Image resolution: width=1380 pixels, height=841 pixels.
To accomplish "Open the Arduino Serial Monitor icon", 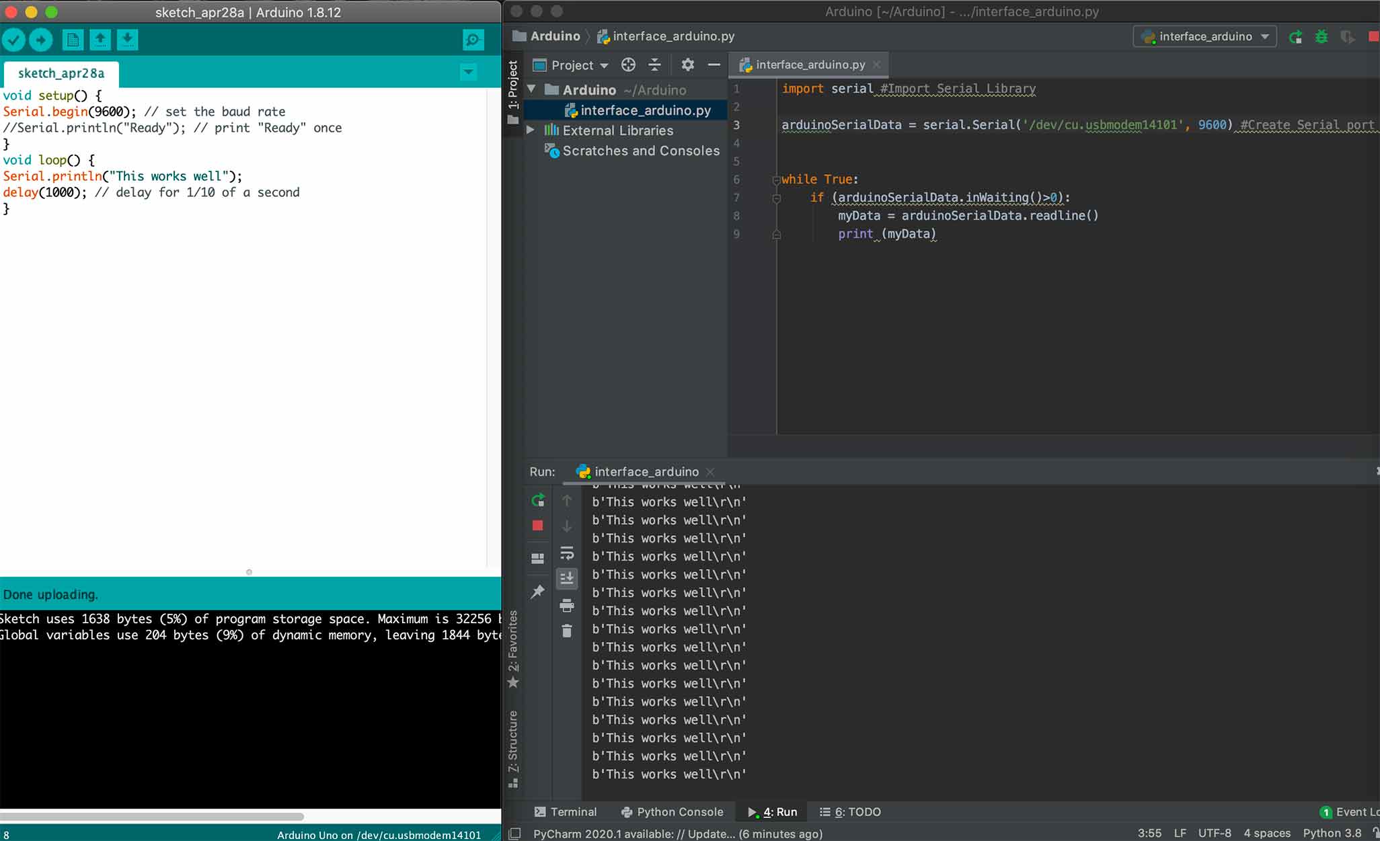I will tap(473, 40).
